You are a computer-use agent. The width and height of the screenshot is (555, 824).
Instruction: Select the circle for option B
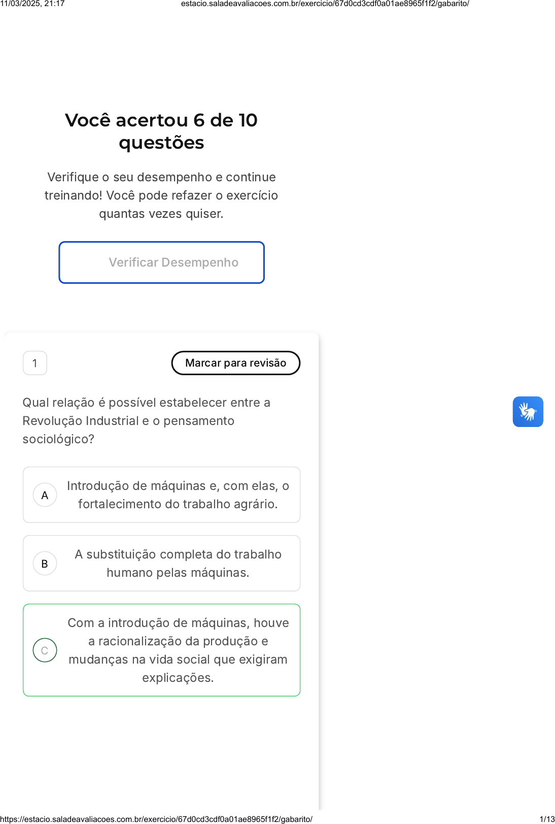pos(45,564)
